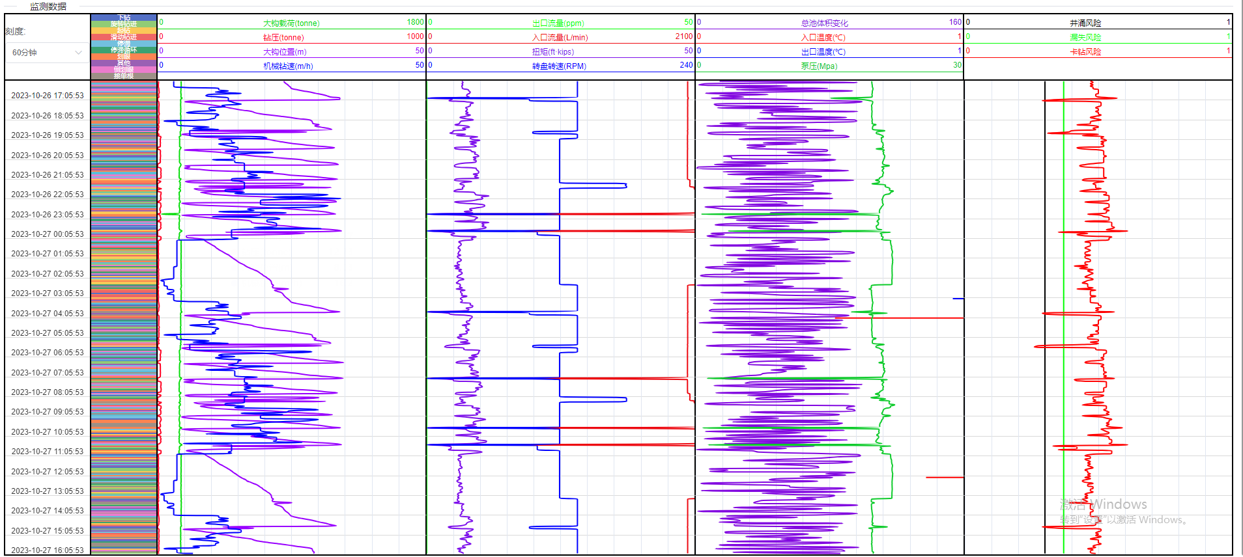Viewport: 1243px width, 557px height.
Task: Click the 井涌风险 risk header
Action: (x=1085, y=23)
